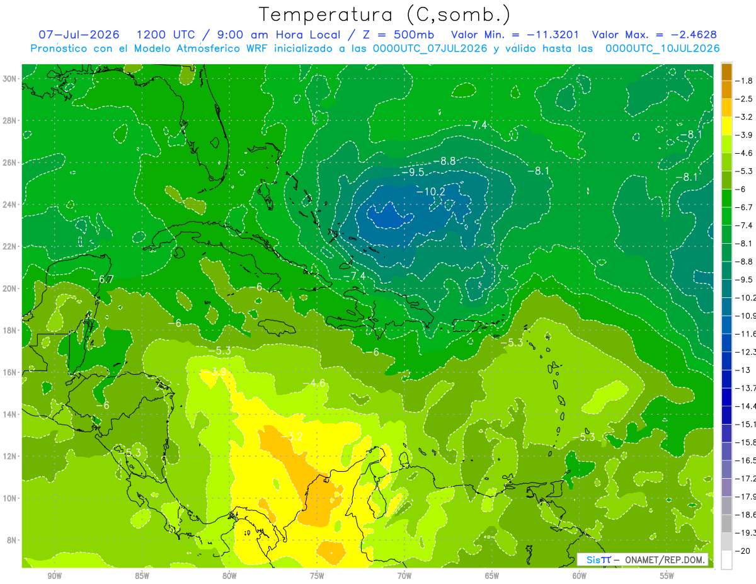
Task: Click the 80W longitude axis label
Action: tap(229, 576)
